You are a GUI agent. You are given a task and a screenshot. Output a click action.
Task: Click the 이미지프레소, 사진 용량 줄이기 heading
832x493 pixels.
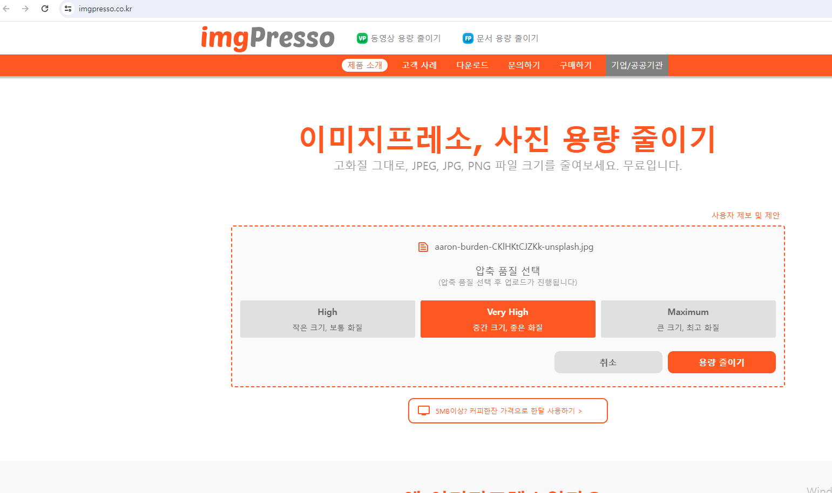(508, 139)
